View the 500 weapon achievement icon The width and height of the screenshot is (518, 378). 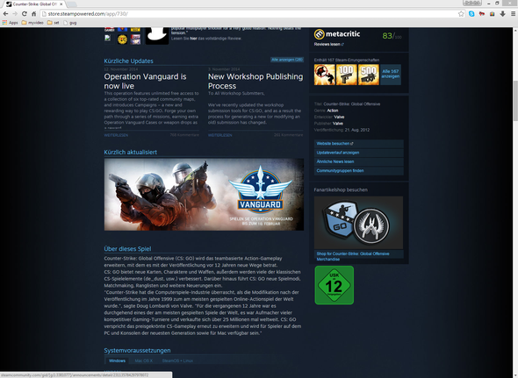pos(369,75)
